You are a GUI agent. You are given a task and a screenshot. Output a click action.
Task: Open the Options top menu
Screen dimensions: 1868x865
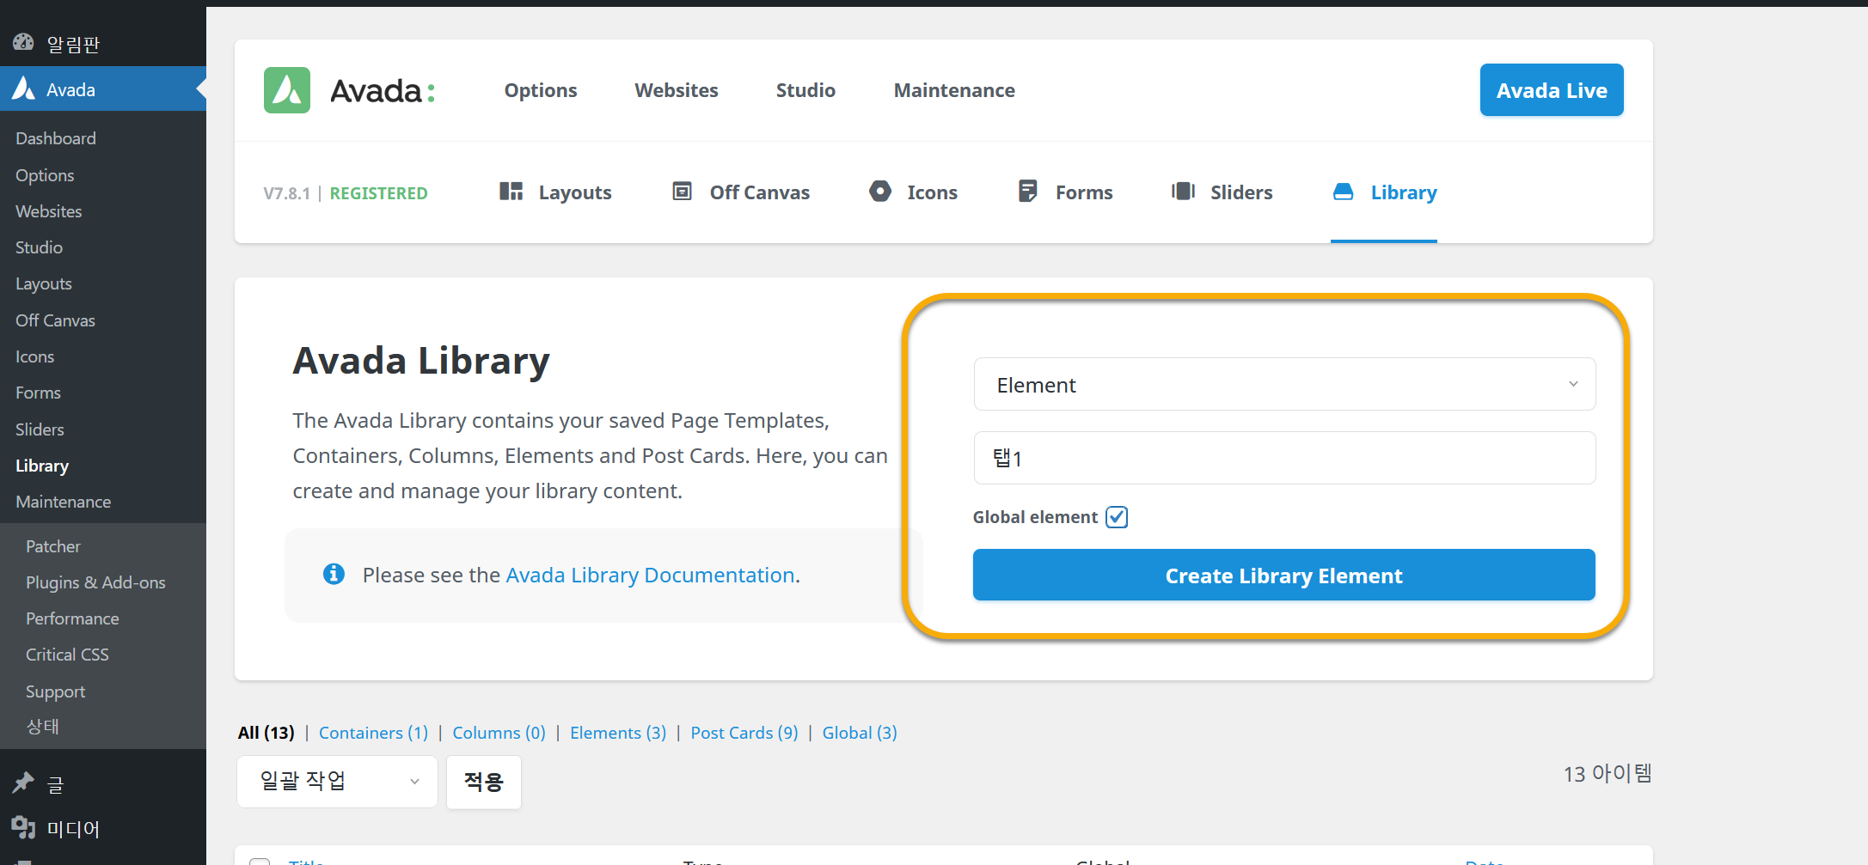[x=541, y=90]
